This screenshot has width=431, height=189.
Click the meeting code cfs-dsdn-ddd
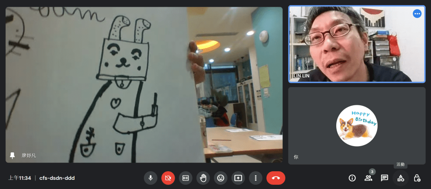57,178
